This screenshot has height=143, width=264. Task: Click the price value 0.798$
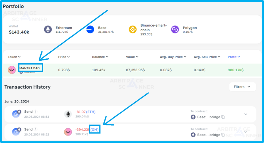[64, 70]
